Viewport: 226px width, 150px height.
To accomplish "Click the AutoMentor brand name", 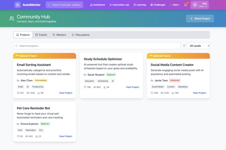I will pos(32,5).
